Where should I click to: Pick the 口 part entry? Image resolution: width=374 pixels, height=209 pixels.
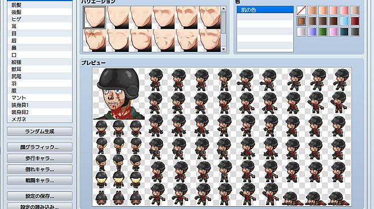pos(39,55)
